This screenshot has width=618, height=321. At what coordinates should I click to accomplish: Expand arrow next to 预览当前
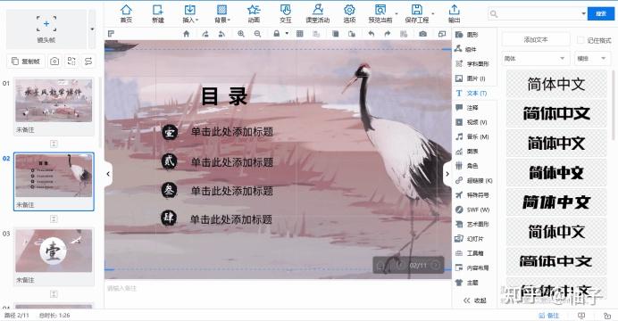(x=397, y=13)
